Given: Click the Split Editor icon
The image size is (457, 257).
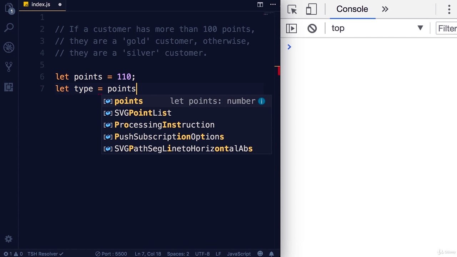Looking at the screenshot, I should [260, 5].
